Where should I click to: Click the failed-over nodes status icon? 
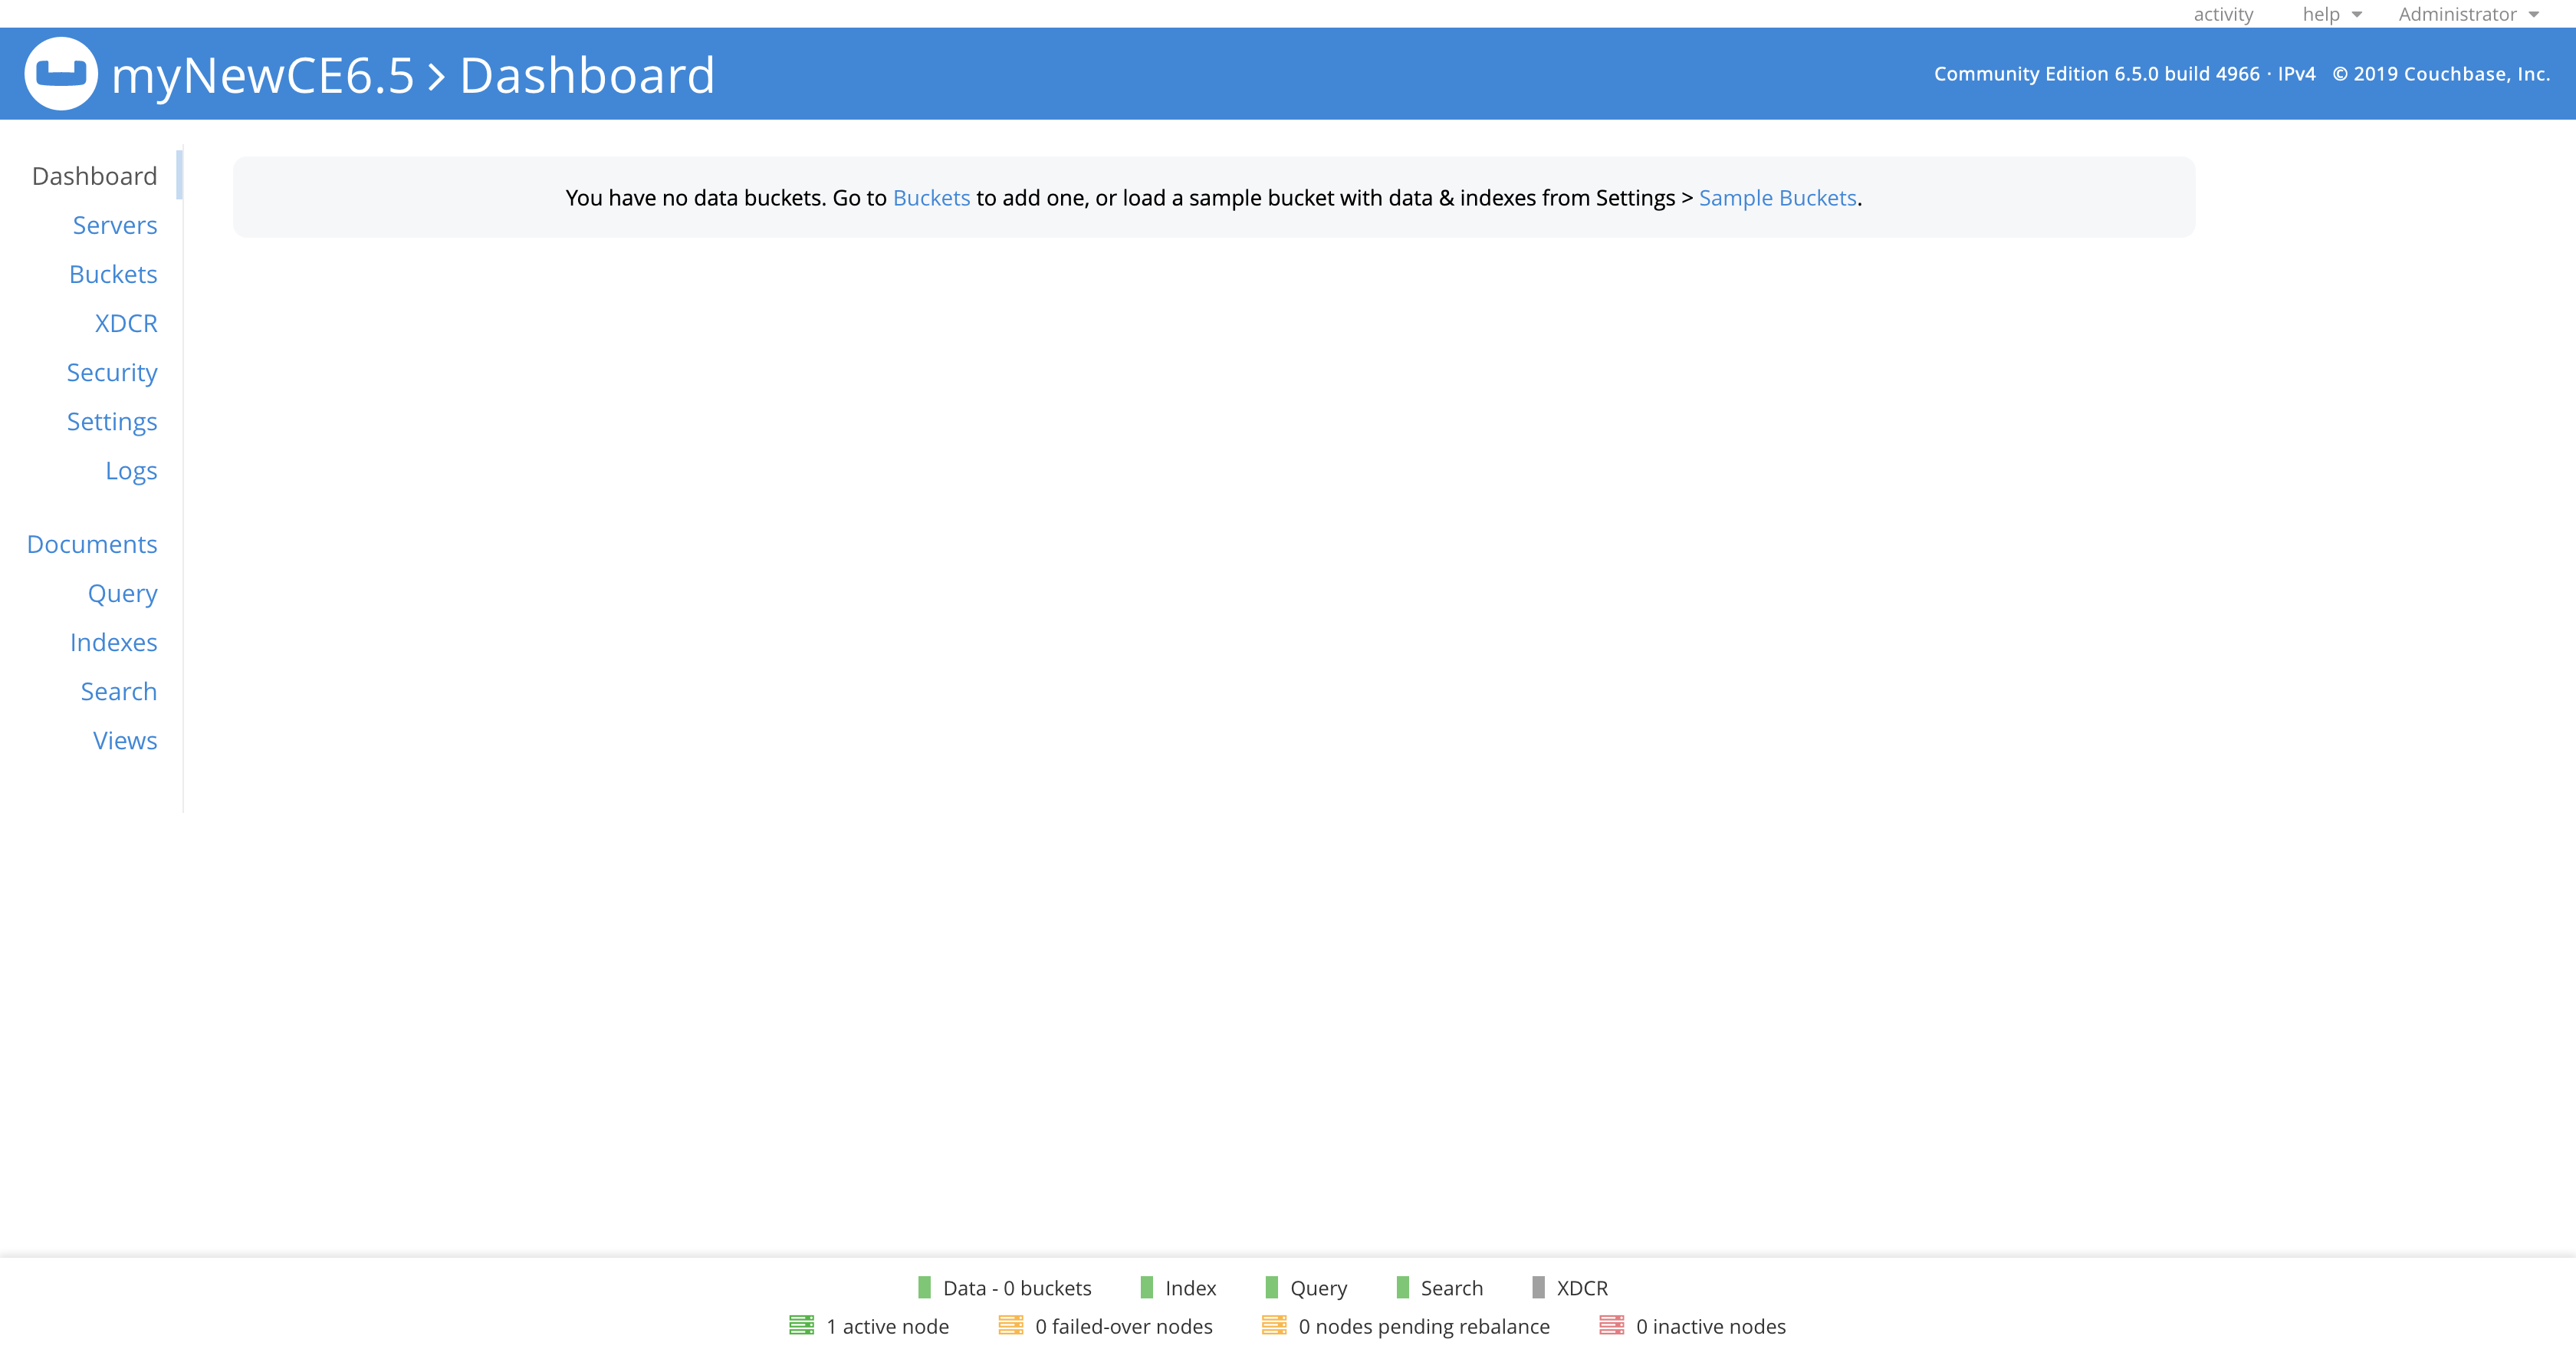click(x=1010, y=1327)
